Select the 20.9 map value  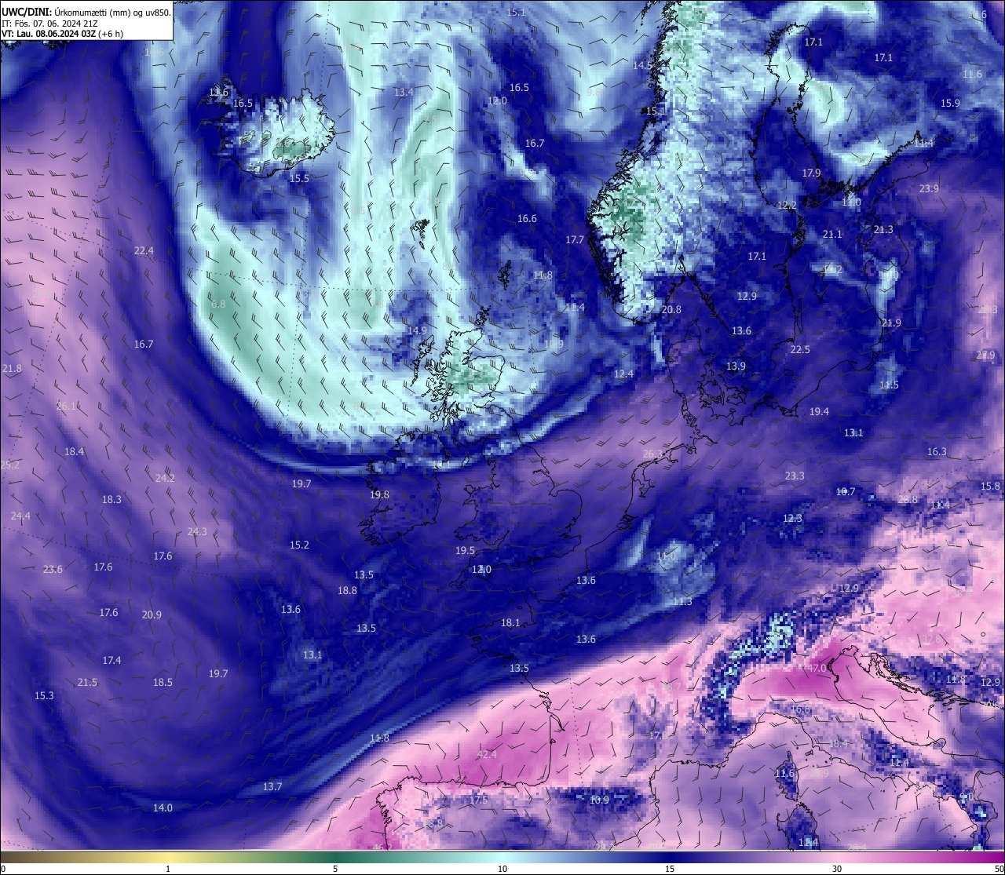pos(152,615)
